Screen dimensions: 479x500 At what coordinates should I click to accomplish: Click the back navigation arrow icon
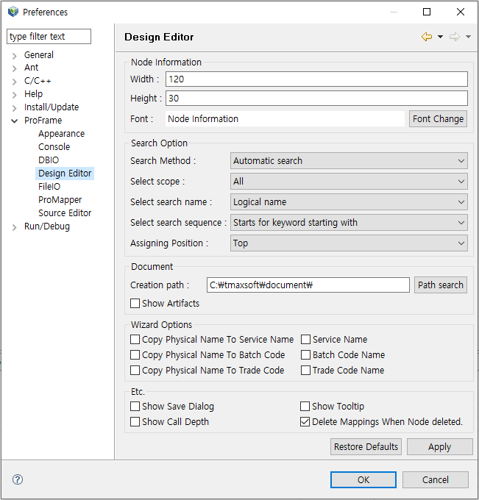coord(427,37)
